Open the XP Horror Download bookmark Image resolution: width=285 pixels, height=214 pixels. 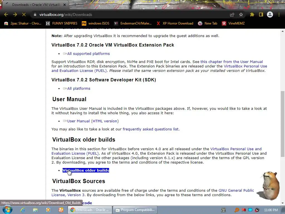(x=175, y=23)
